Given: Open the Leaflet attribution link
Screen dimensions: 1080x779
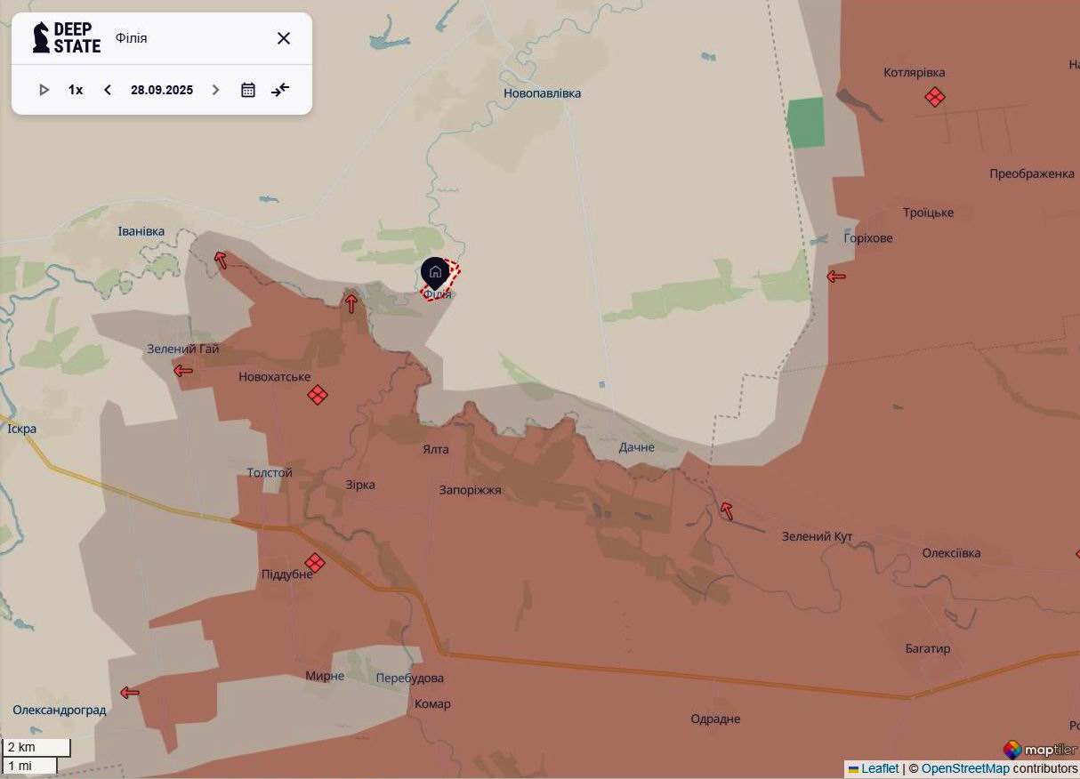Looking at the screenshot, I should click(879, 768).
